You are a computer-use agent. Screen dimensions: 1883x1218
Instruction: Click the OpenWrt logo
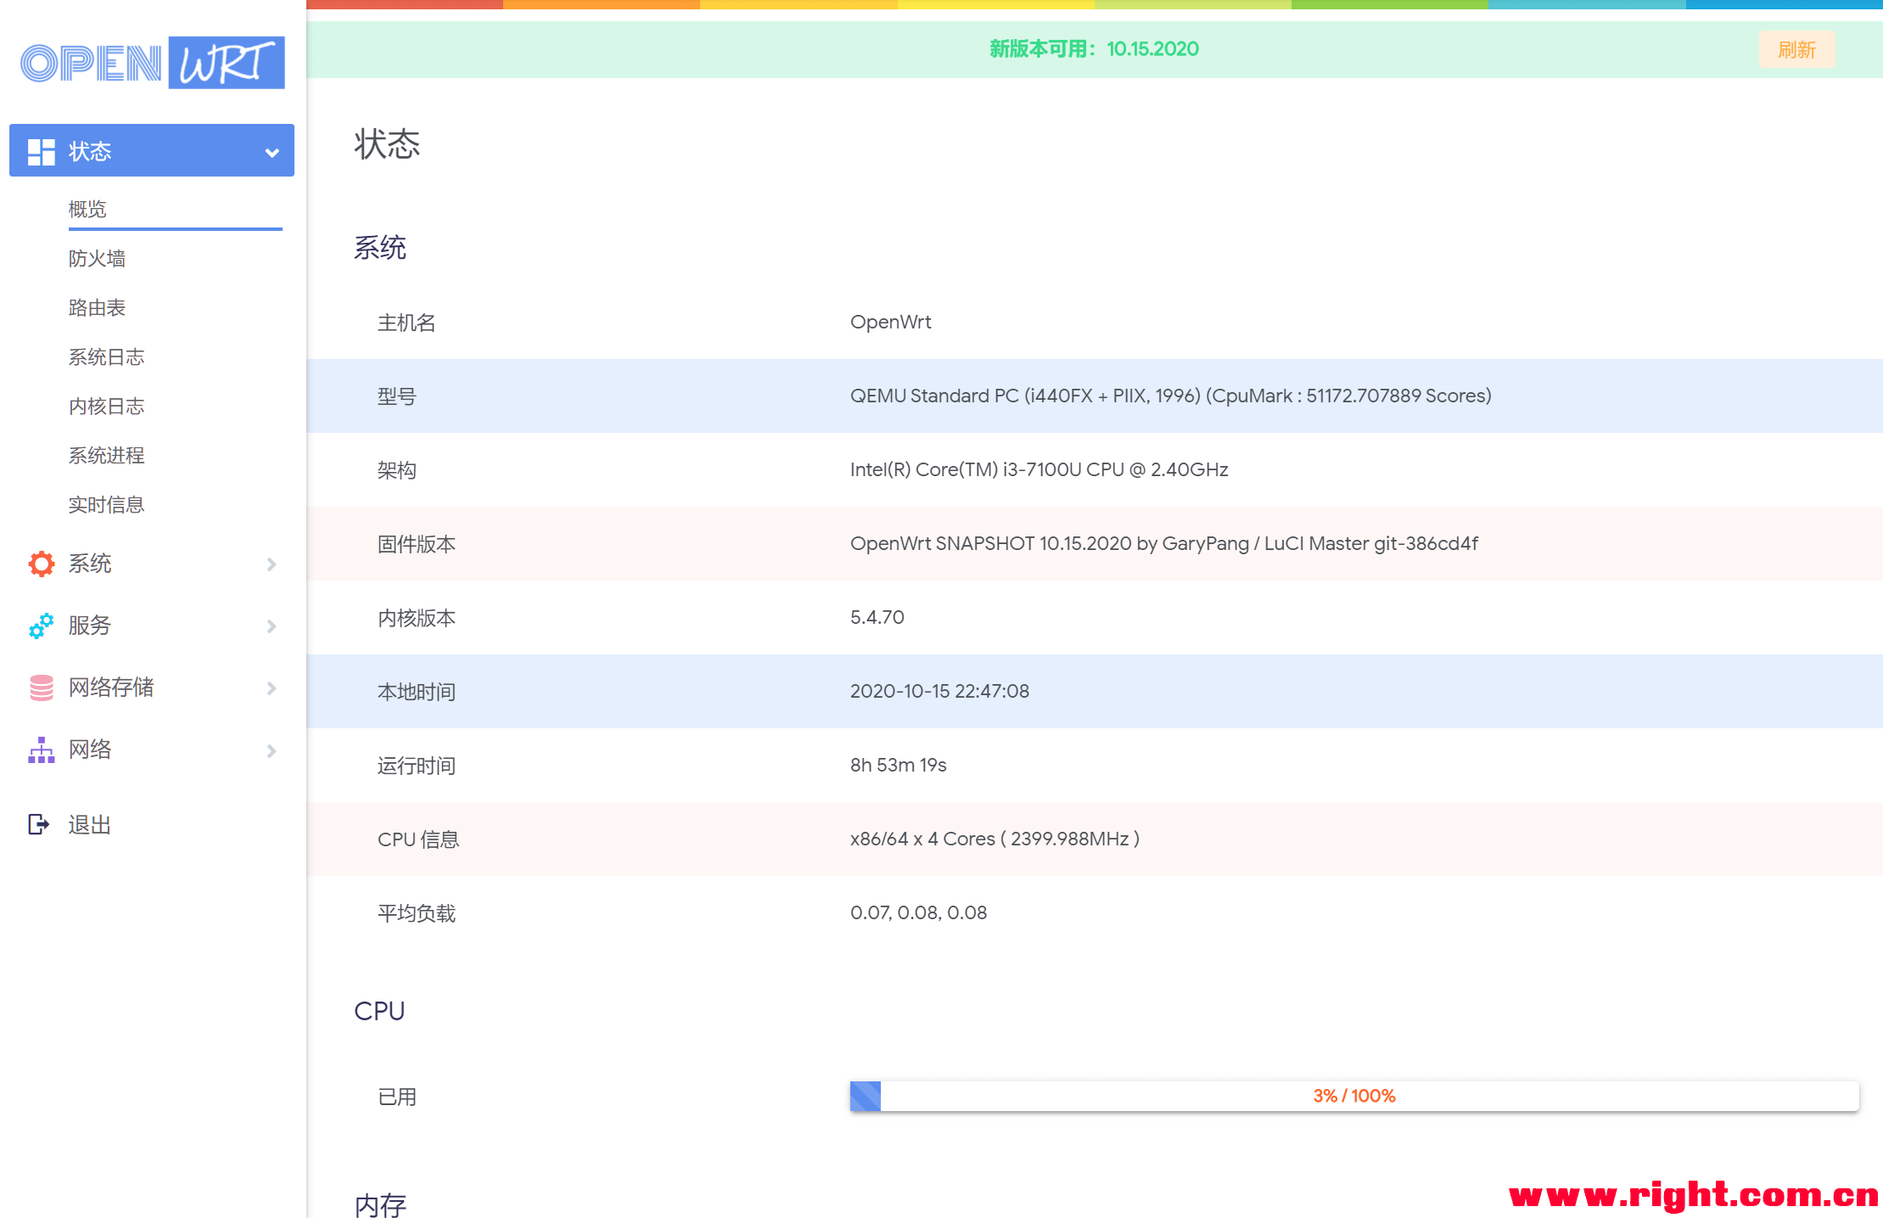click(x=153, y=62)
